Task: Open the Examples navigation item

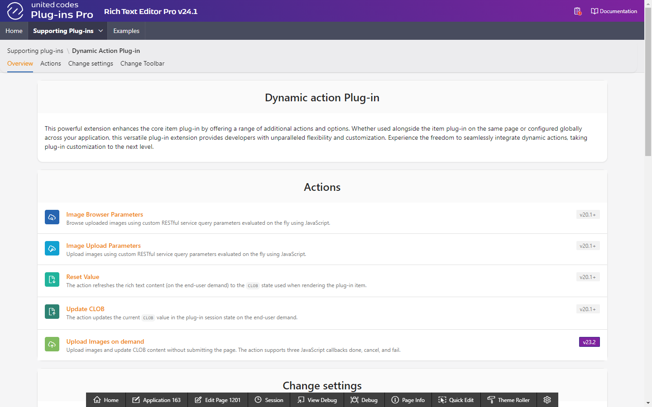Action: click(126, 31)
